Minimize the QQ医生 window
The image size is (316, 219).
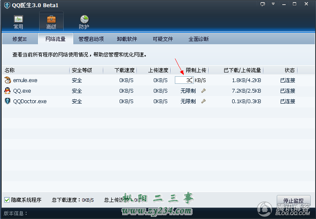click(x=284, y=4)
